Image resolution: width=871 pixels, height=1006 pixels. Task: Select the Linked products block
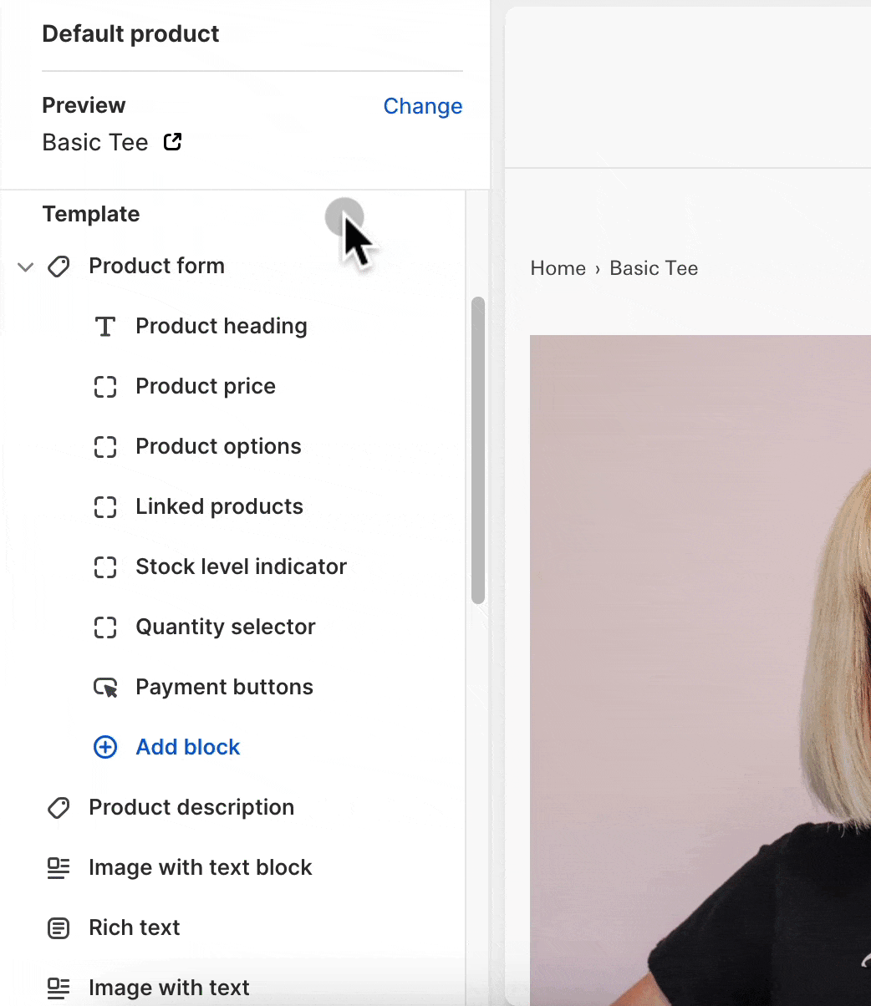click(x=232, y=506)
